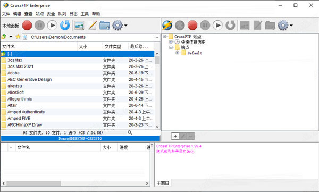
Task: Click the file list scrollbar up arrow
Action: (157, 54)
